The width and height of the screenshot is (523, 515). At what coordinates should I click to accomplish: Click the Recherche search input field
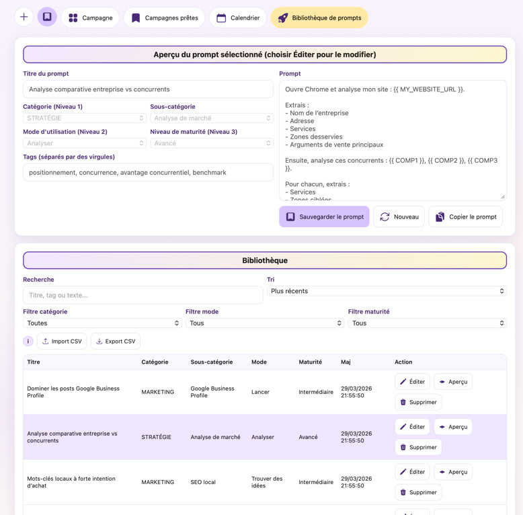tap(143, 295)
